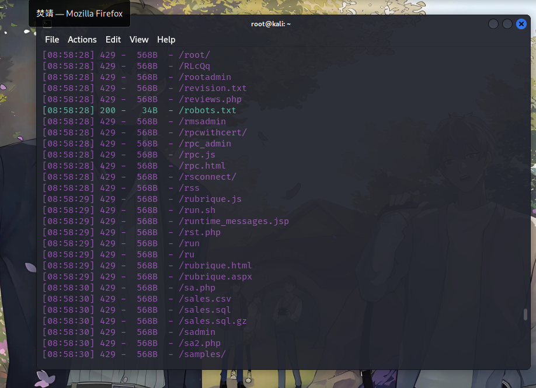Minimize the root@kali terminal window
Viewport: 536px width, 388px height.
tap(493, 24)
